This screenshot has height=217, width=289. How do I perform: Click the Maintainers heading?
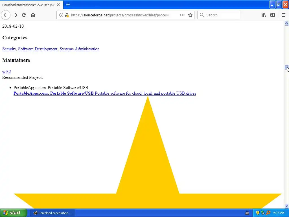click(x=16, y=60)
